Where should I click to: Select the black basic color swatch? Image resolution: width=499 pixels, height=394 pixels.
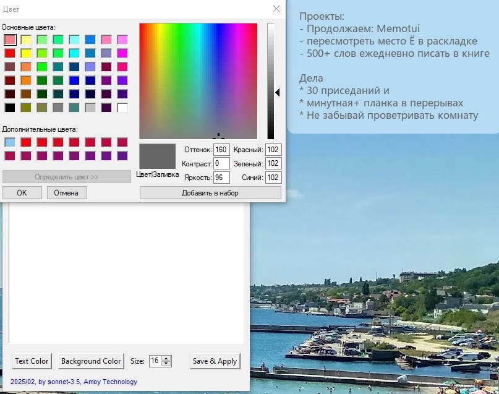point(10,108)
